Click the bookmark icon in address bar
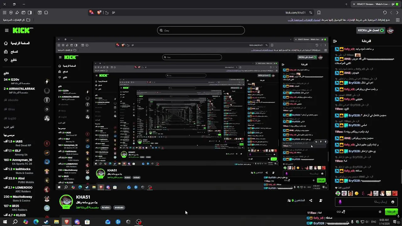Screen dimensions: 402x226 coord(319,13)
